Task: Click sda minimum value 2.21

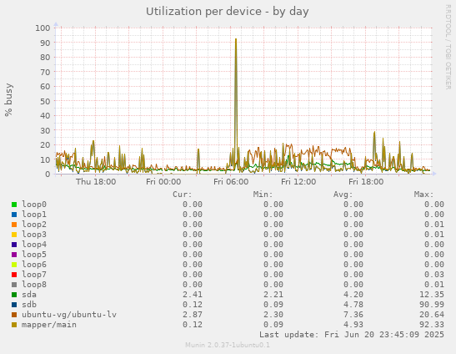Action: coord(273,295)
